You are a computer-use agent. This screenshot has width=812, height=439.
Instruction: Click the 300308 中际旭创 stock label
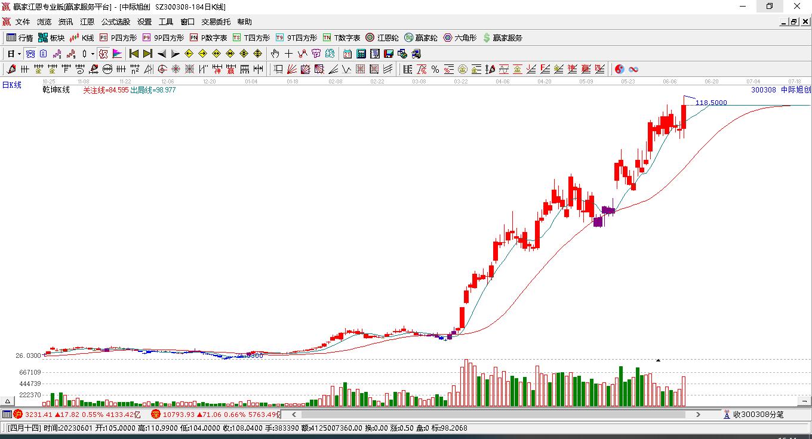(x=781, y=90)
